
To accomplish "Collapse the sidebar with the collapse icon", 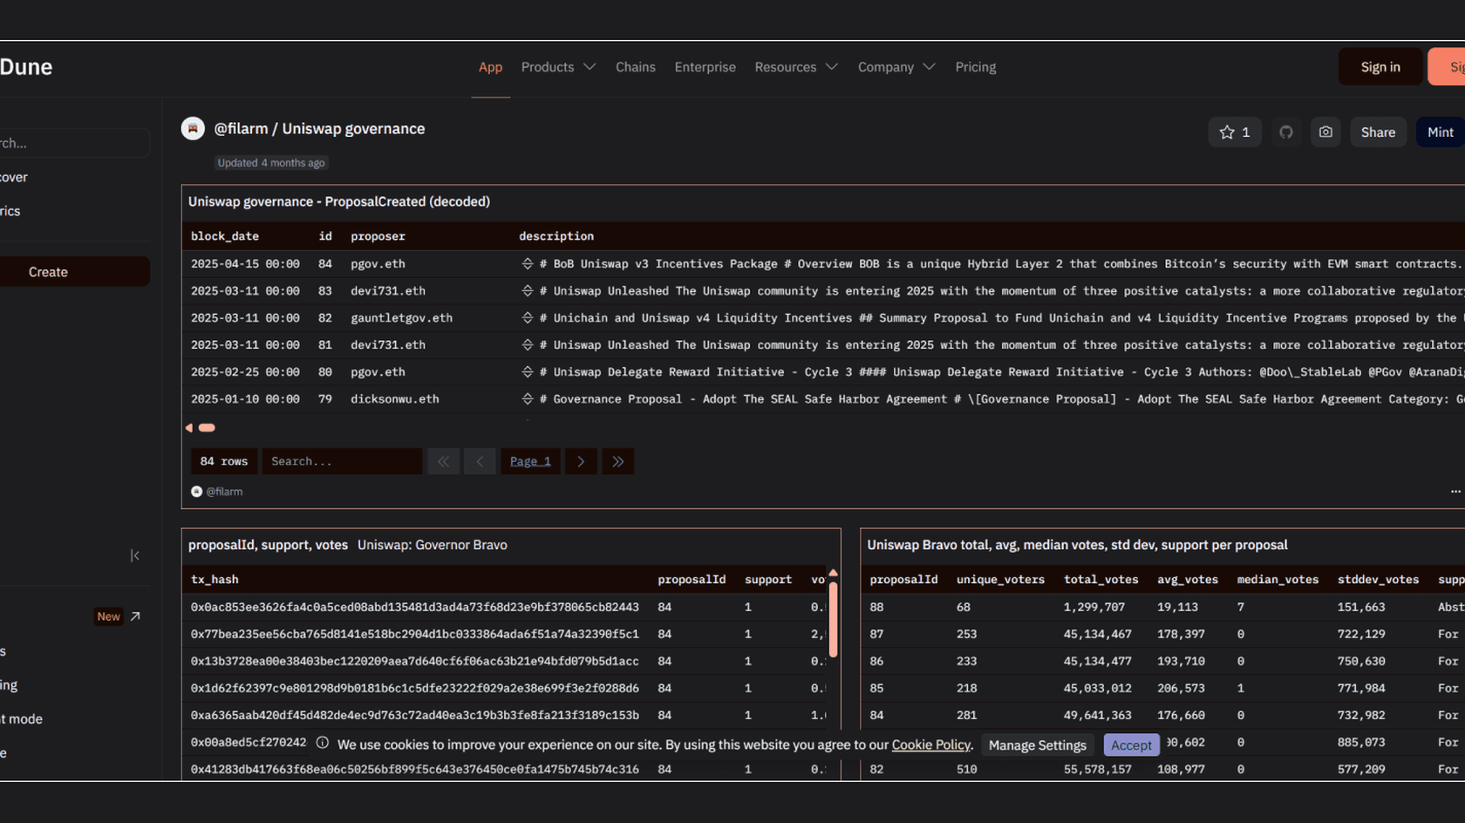I will (134, 555).
